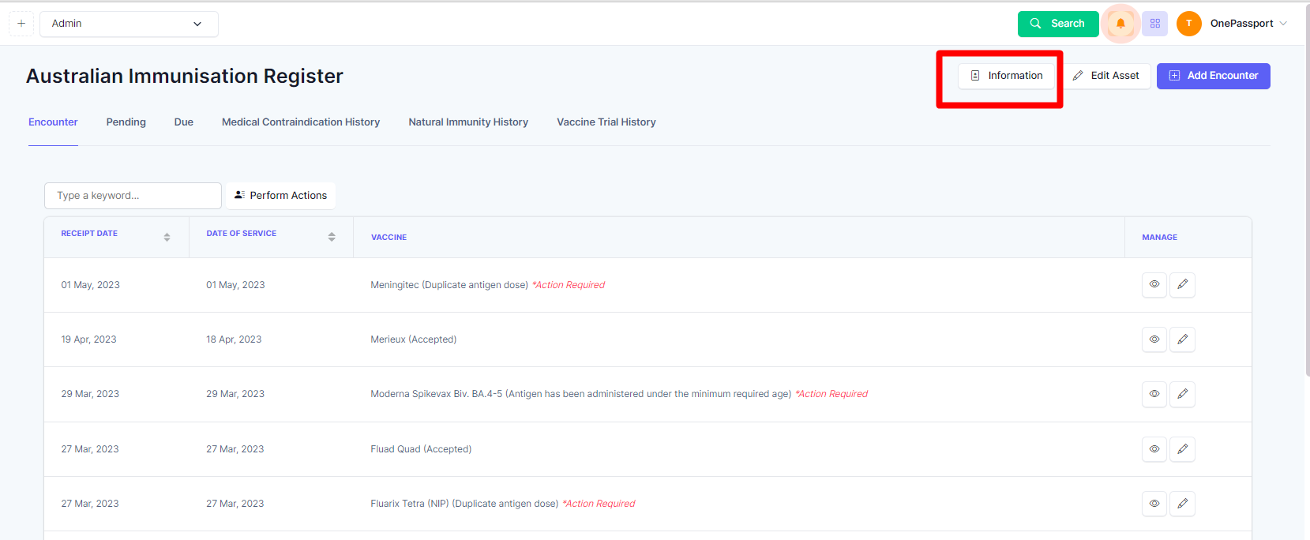
Task: Edit the Fluad Quad encounter pencil icon
Action: tap(1182, 449)
